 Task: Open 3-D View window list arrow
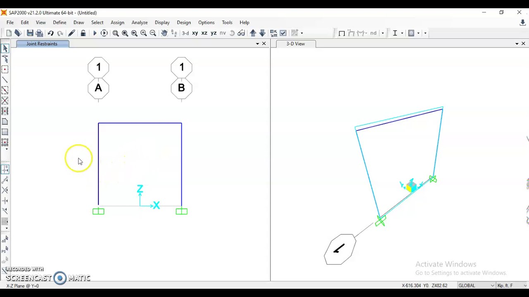(x=517, y=44)
